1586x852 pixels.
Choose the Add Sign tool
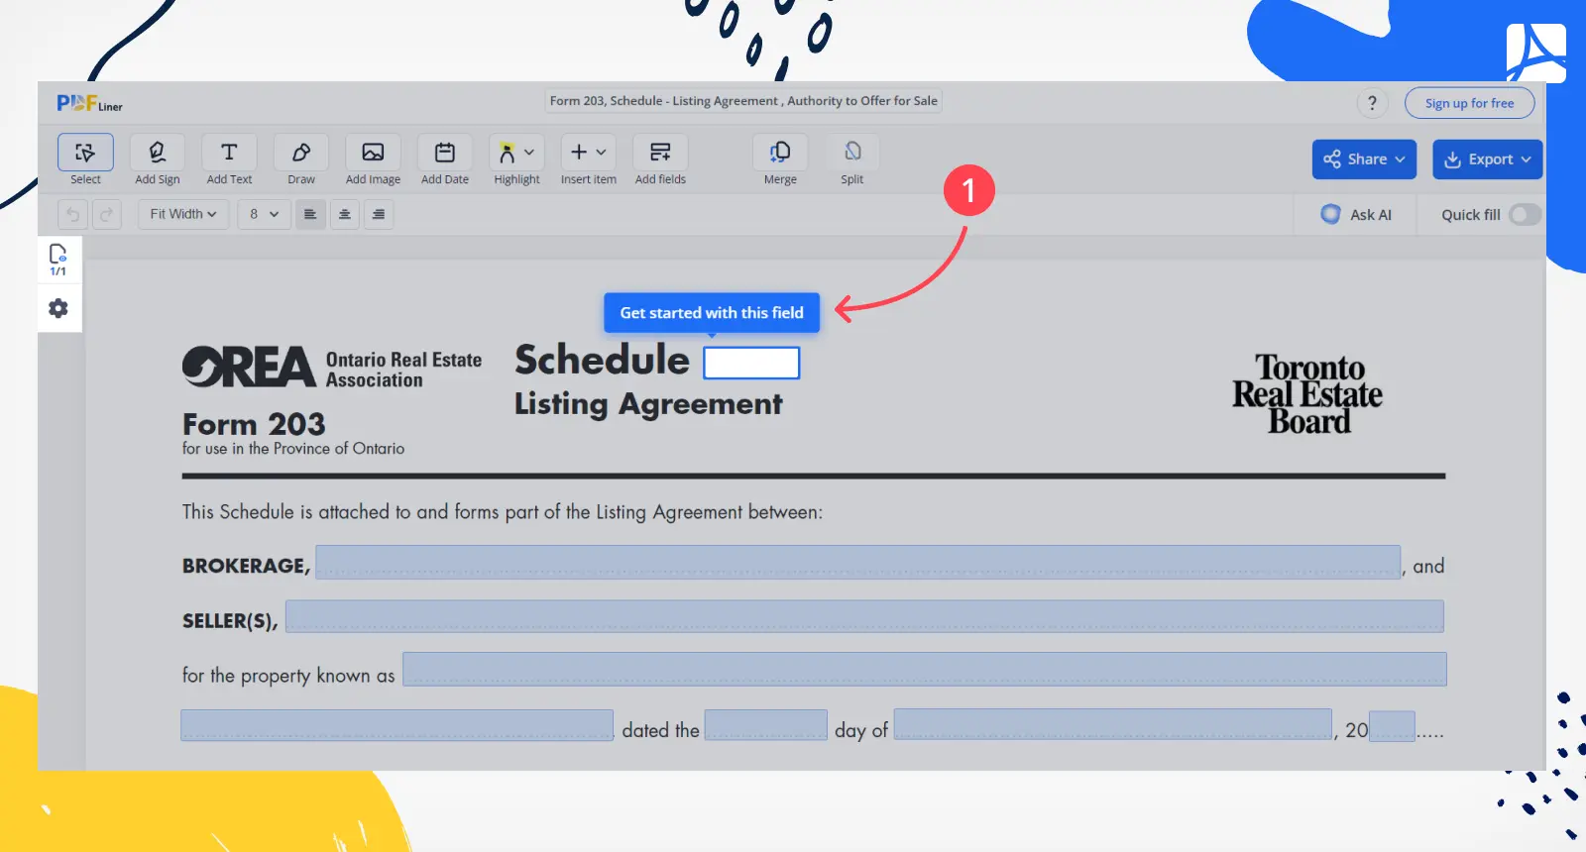[157, 153]
